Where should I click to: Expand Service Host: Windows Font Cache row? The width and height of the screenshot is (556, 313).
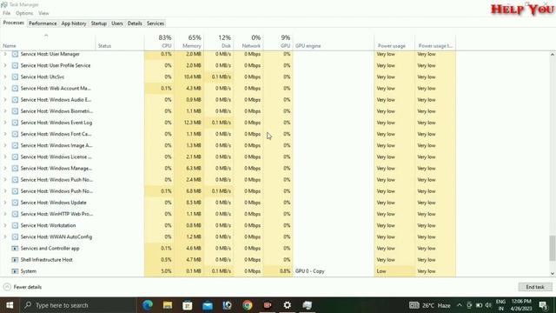click(5, 134)
